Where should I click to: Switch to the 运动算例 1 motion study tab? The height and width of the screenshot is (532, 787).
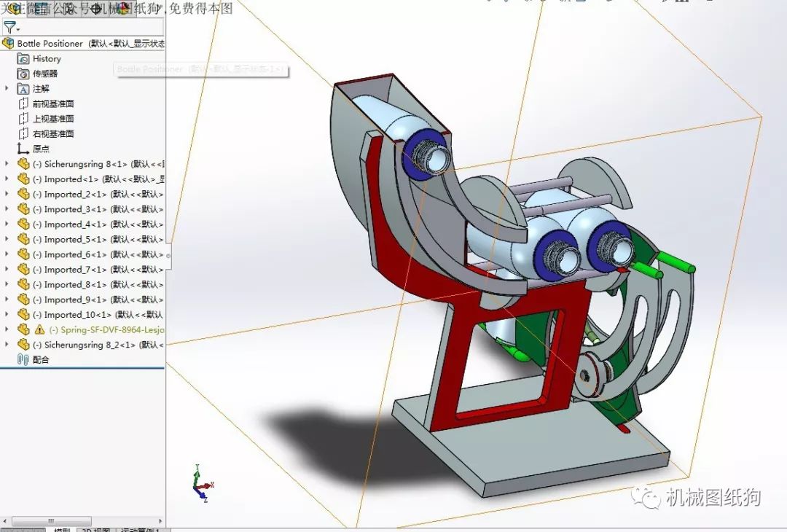[141, 530]
